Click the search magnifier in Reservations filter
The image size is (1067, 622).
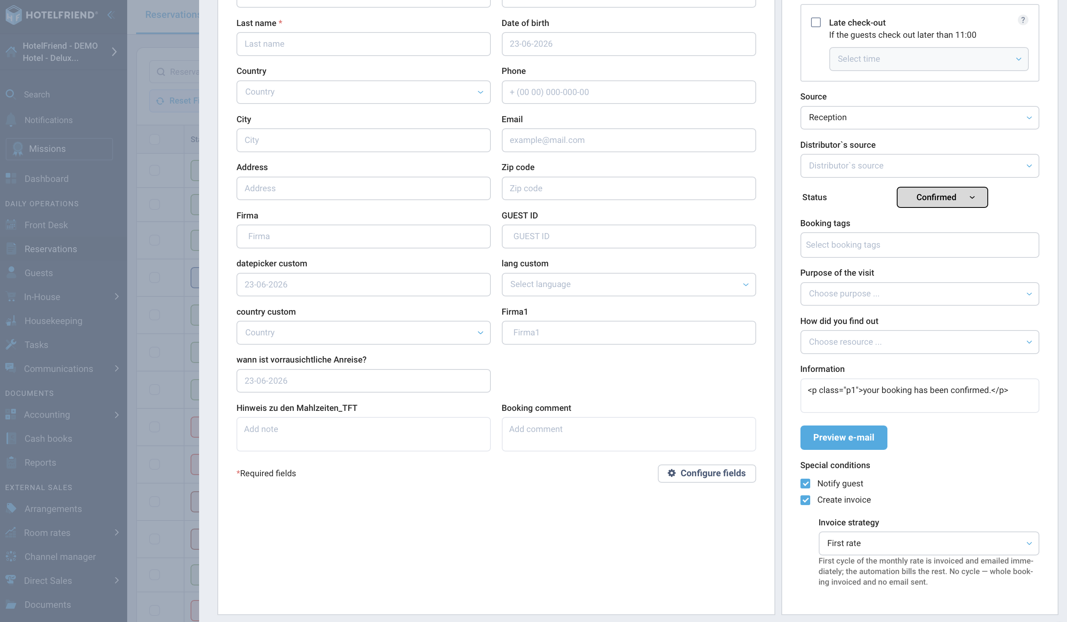click(x=161, y=72)
